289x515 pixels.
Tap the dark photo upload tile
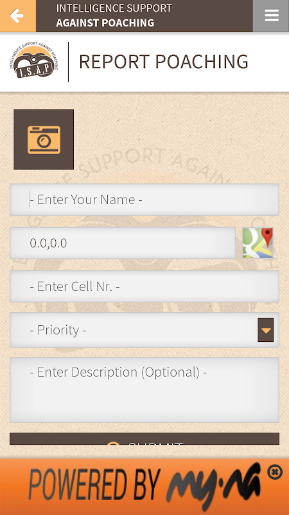[x=44, y=140]
